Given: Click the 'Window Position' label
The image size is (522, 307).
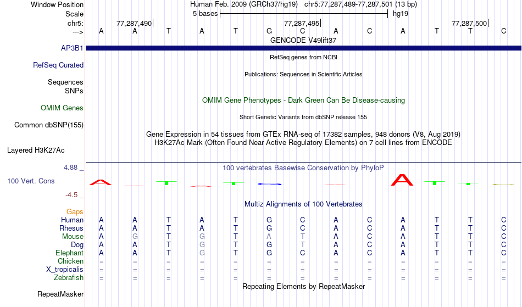Looking at the screenshot, I should 57,4.
